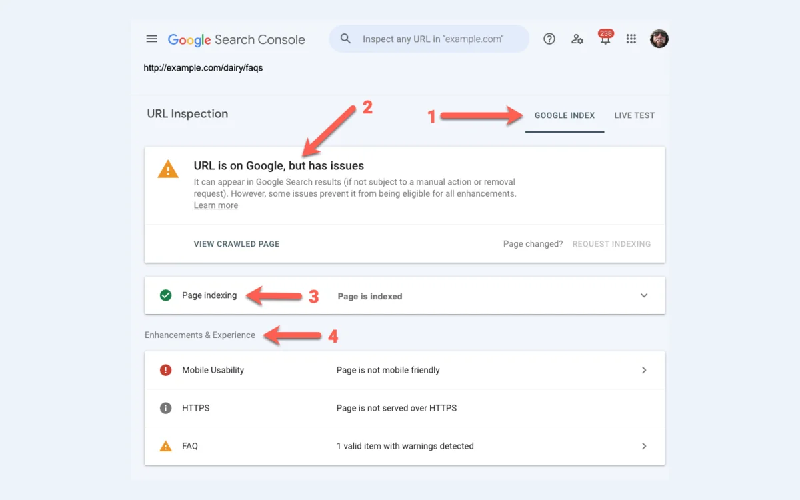Expand Page indexing chevron

coord(644,295)
